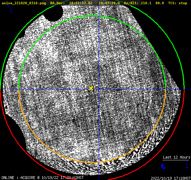
Task: Click the blue E compass label
Action: point(12,11)
